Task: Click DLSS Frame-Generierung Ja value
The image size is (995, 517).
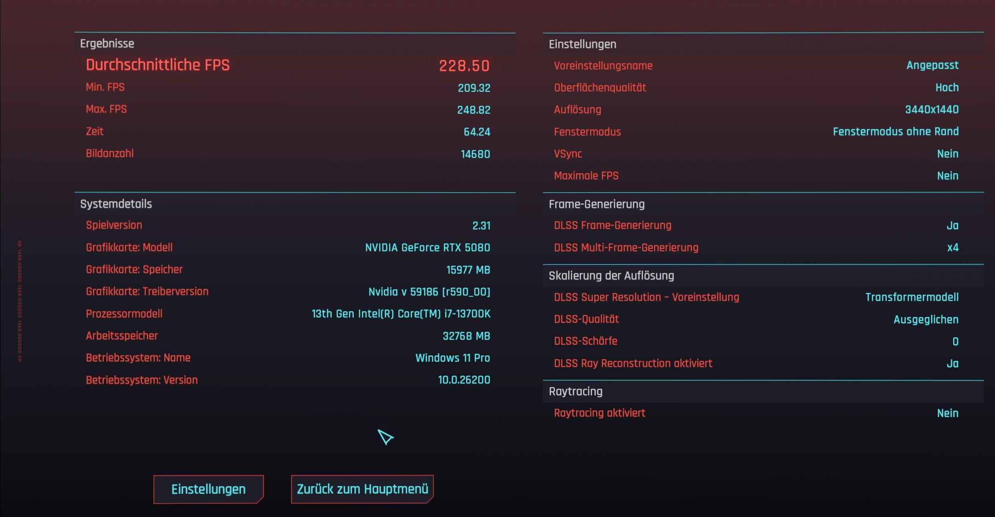Action: coord(952,226)
